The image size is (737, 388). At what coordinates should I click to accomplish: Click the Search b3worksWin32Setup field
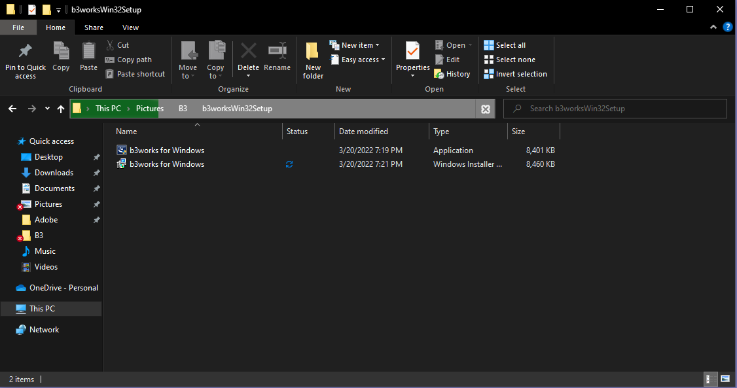(615, 109)
